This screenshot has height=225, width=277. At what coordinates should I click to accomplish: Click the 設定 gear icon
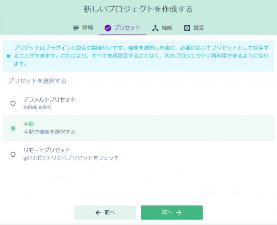187,28
